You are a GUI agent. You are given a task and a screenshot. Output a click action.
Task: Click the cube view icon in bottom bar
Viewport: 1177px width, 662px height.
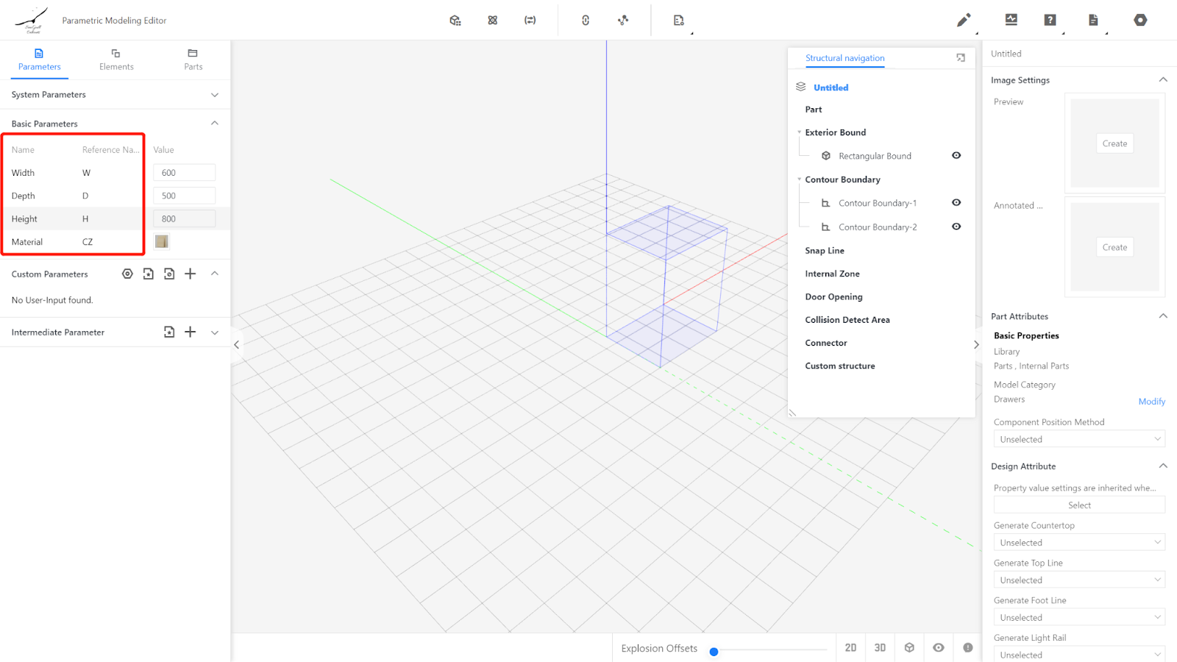click(909, 647)
